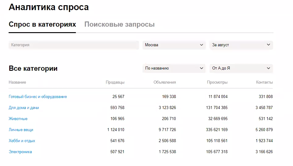Click the chevron icon in От А до Я selector
Image resolution: width=293 pixels, height=166 pixels.
[x=268, y=68]
